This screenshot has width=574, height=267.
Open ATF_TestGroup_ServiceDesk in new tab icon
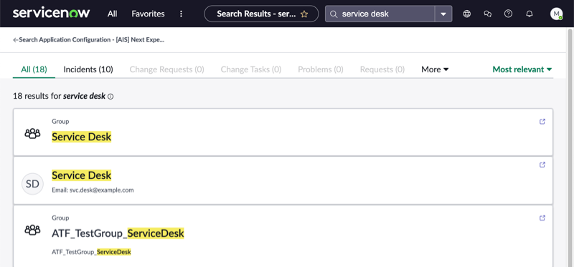[542, 218]
